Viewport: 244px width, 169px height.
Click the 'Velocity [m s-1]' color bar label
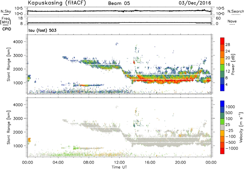tap(241, 127)
